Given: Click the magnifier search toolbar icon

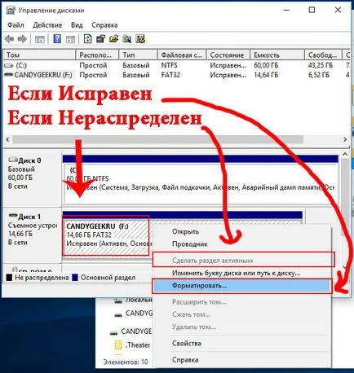Looking at the screenshot, I should tap(126, 39).
